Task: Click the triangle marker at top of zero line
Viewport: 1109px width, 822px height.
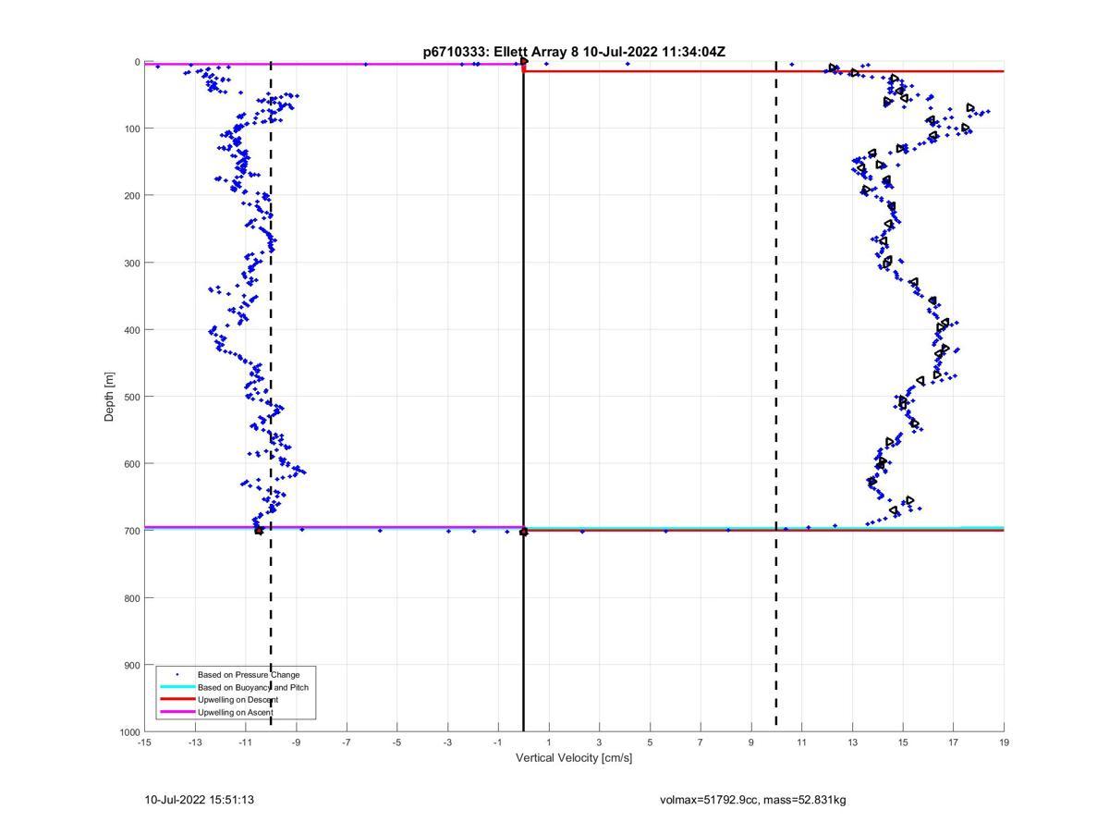Action: point(524,61)
